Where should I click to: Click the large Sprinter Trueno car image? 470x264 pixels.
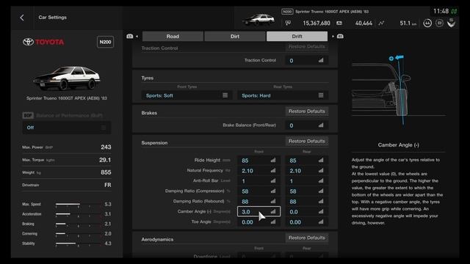pos(67,78)
